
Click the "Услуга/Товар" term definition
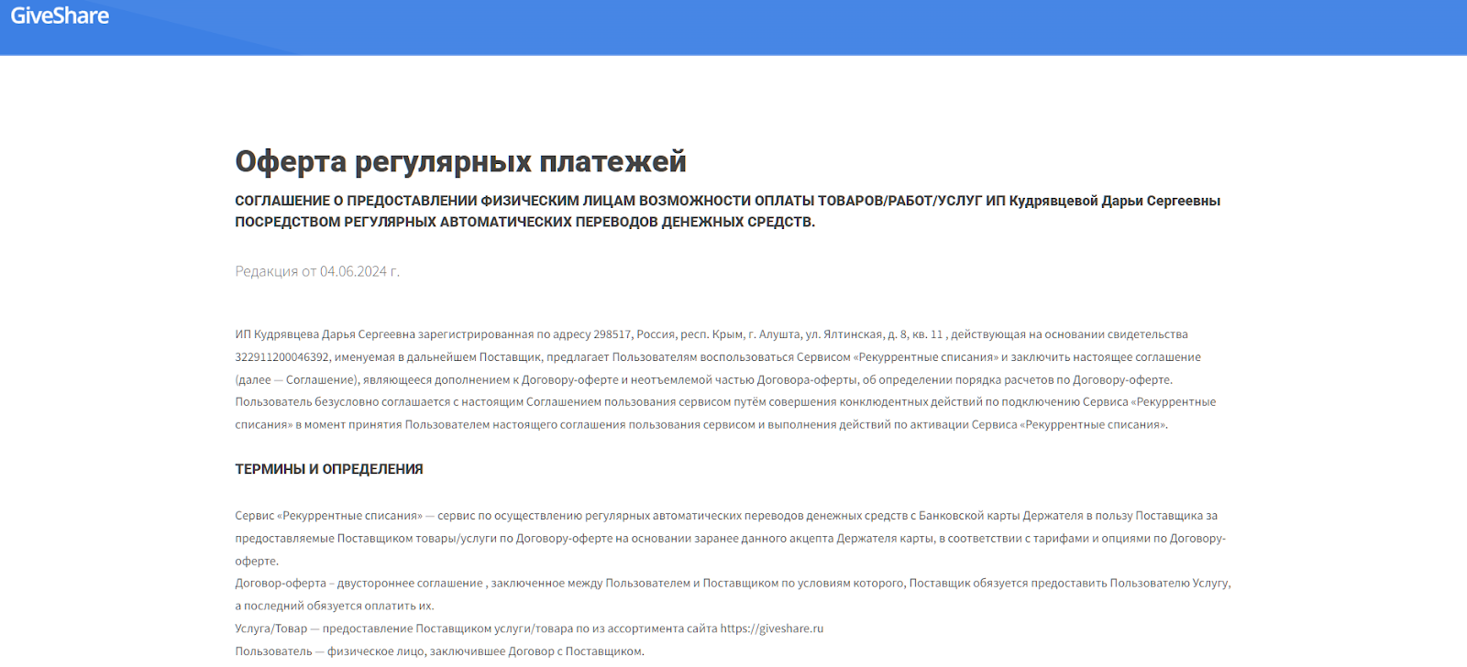click(x=271, y=629)
